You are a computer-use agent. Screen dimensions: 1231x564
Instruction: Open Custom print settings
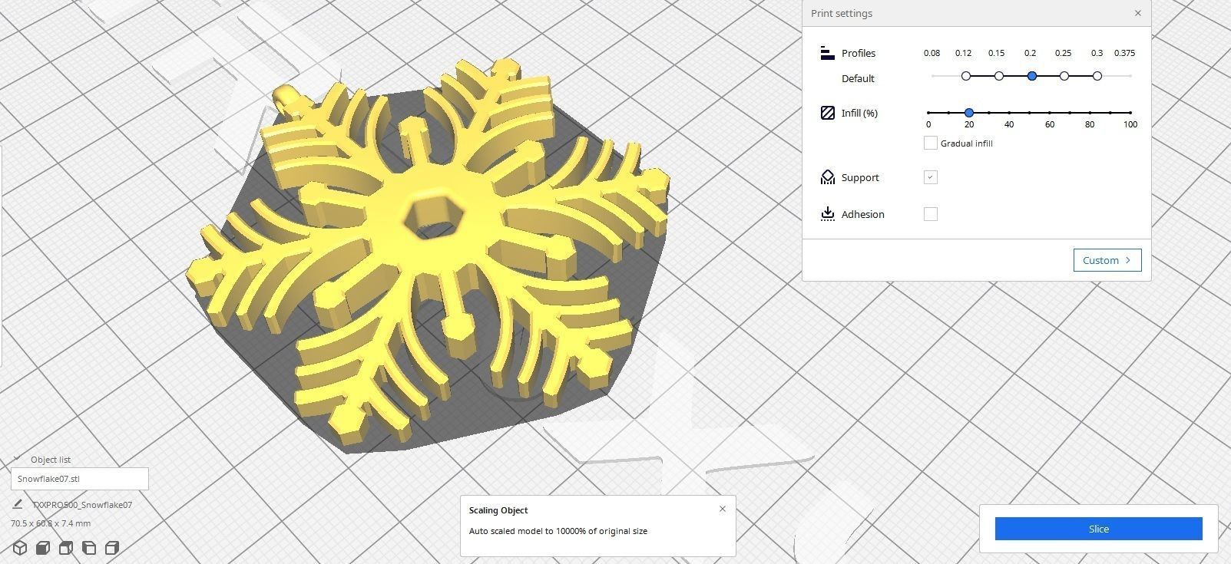pyautogui.click(x=1107, y=260)
